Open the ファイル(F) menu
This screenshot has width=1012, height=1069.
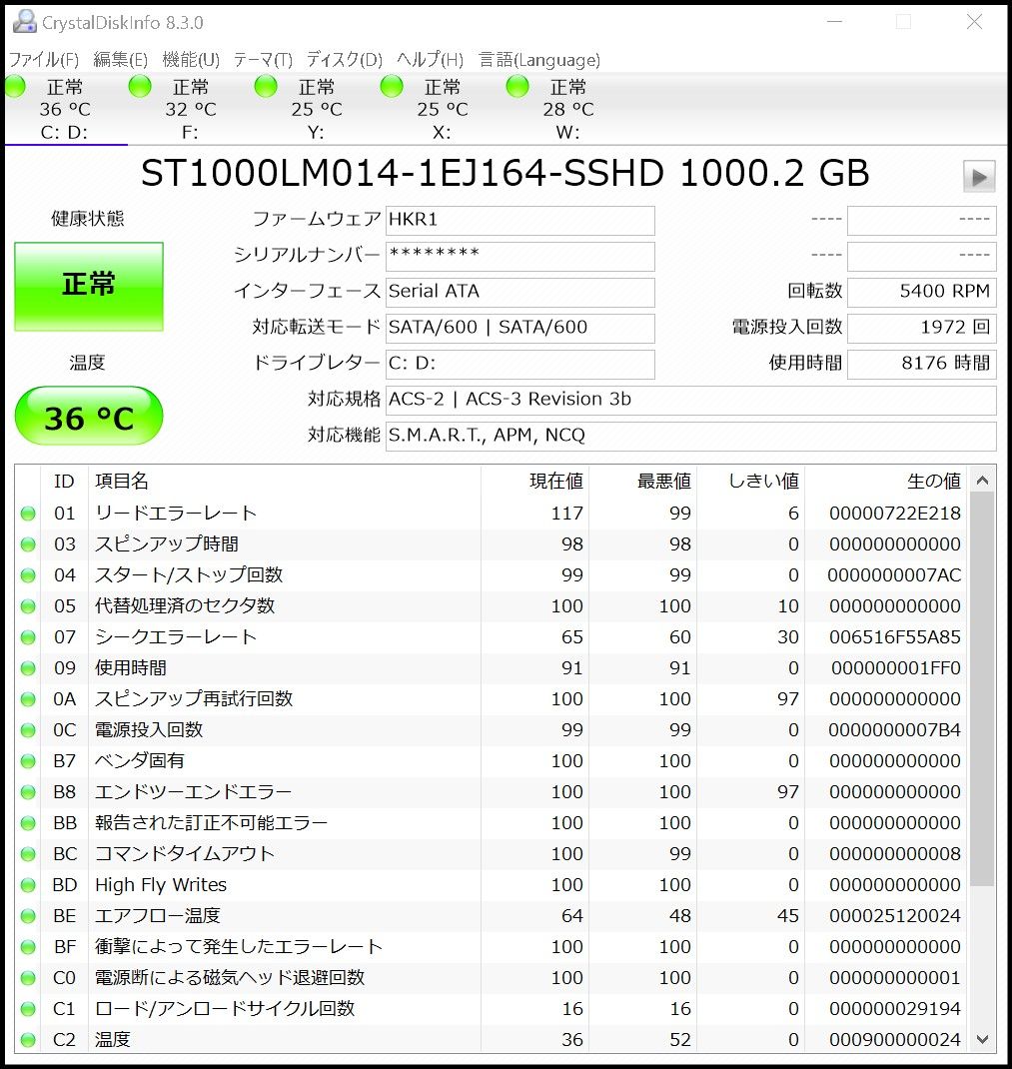[x=44, y=60]
